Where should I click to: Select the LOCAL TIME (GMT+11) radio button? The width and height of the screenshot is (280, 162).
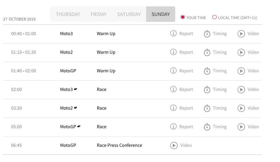(215, 17)
